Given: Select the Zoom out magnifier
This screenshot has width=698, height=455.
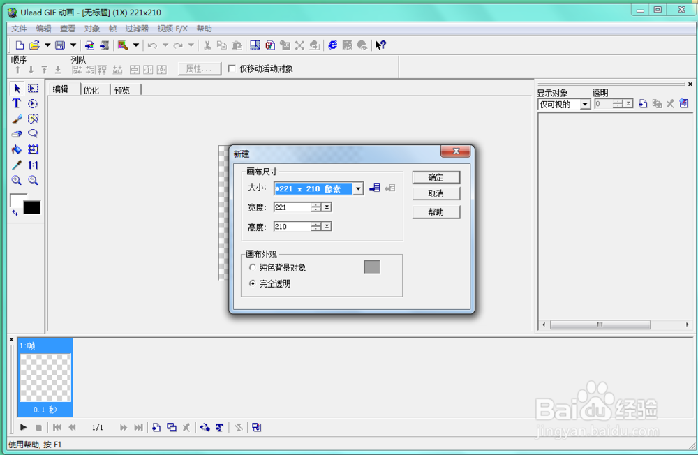Looking at the screenshot, I should click(33, 180).
